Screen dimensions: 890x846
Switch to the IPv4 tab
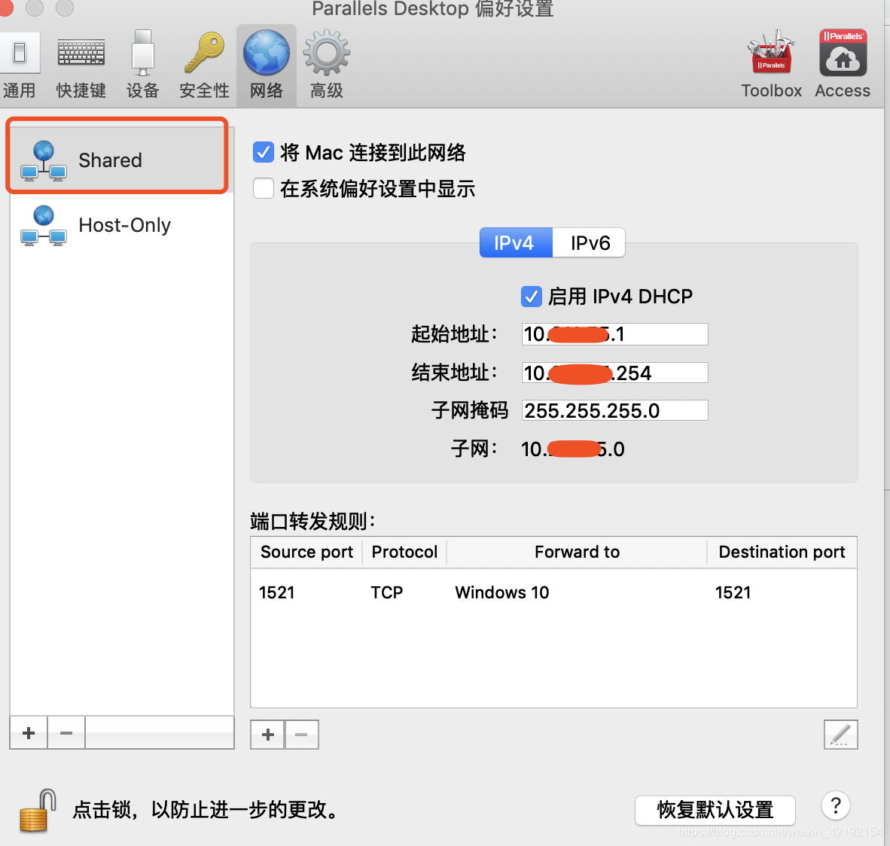(516, 242)
